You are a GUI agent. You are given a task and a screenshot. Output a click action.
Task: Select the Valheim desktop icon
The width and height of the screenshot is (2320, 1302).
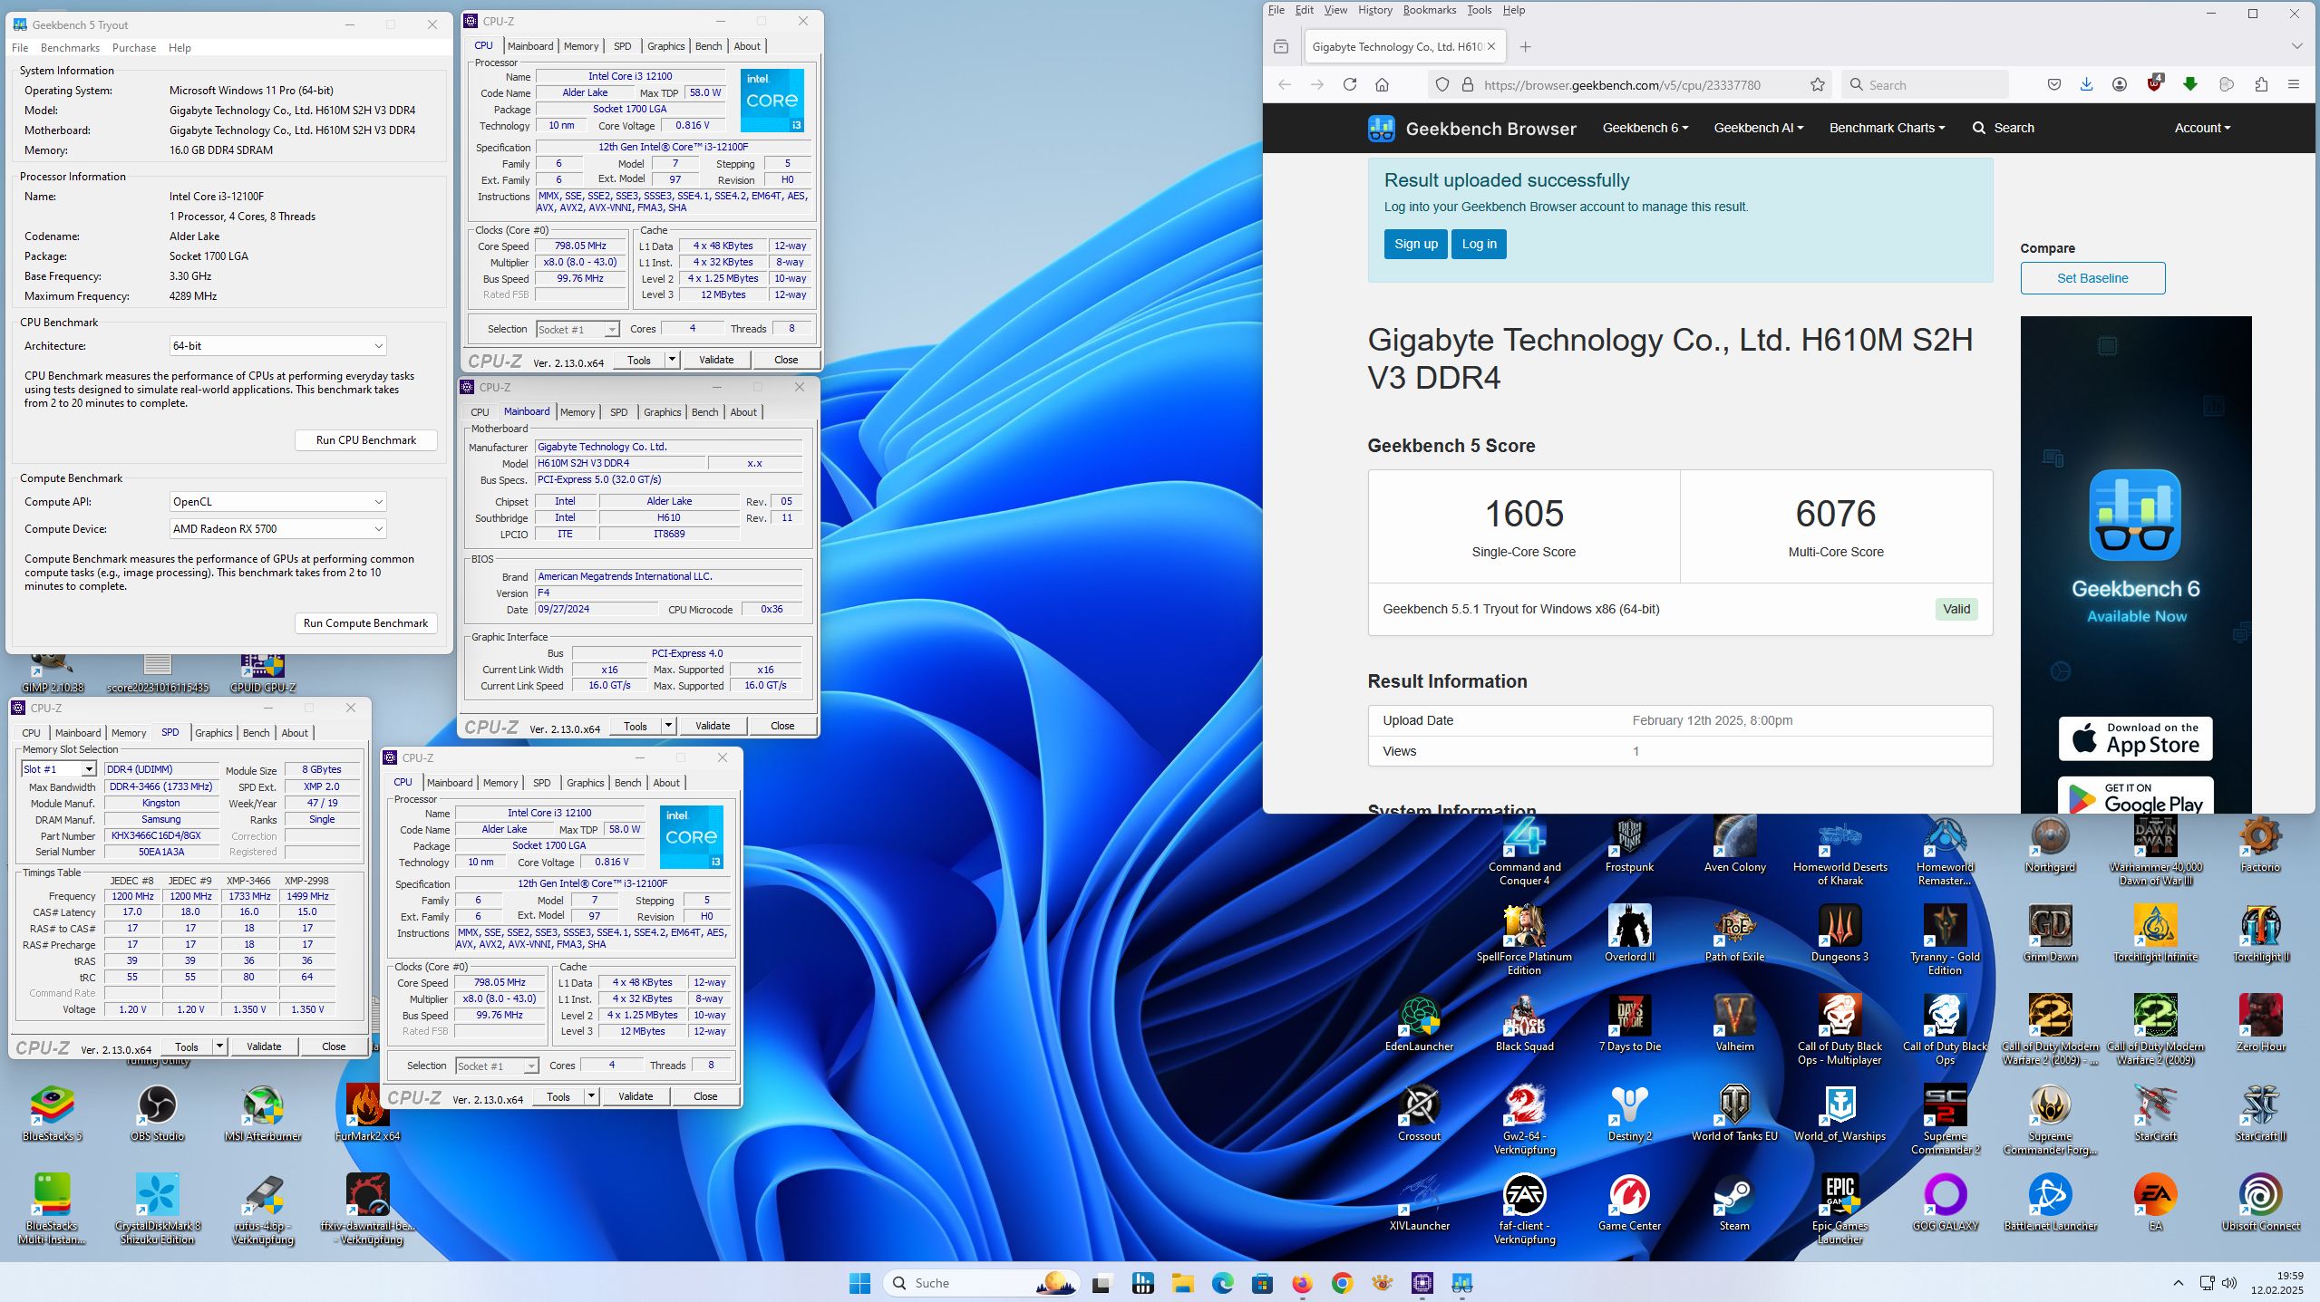click(1733, 1023)
